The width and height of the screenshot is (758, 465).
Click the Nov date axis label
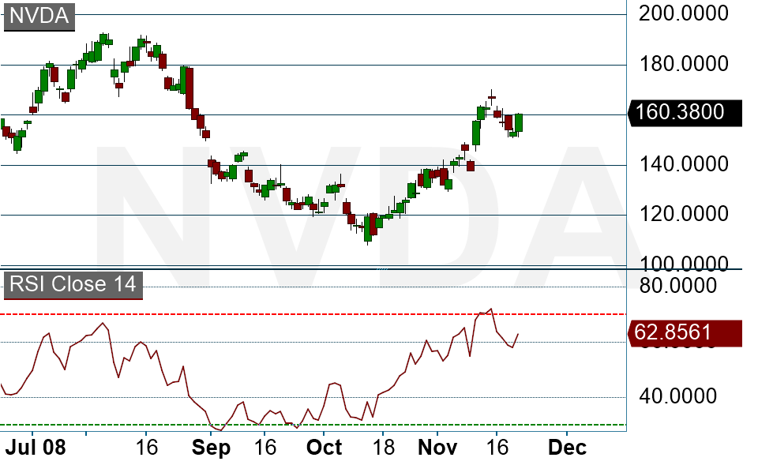pos(437,447)
